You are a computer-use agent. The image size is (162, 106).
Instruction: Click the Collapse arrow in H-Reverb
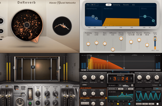[160, 85]
